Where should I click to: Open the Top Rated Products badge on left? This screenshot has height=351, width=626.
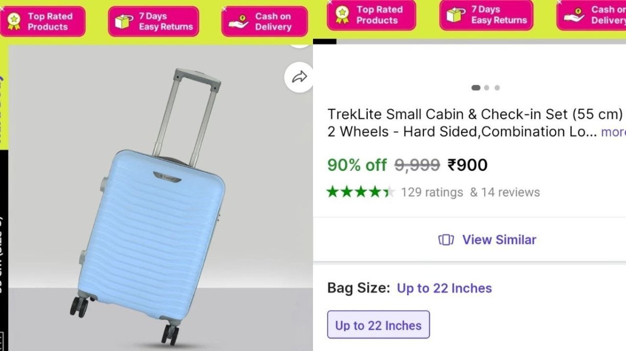42,21
